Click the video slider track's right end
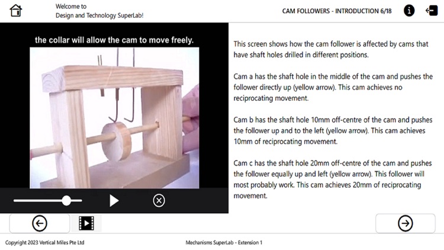444x250 pixels. (x=81, y=201)
